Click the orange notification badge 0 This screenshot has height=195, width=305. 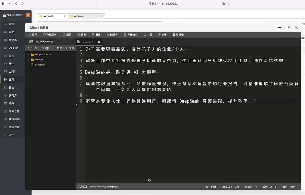tap(28, 15)
